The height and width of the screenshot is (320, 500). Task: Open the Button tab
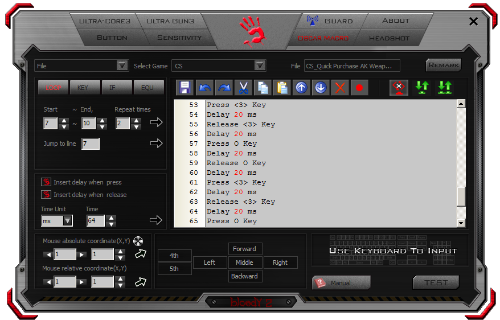(x=112, y=38)
